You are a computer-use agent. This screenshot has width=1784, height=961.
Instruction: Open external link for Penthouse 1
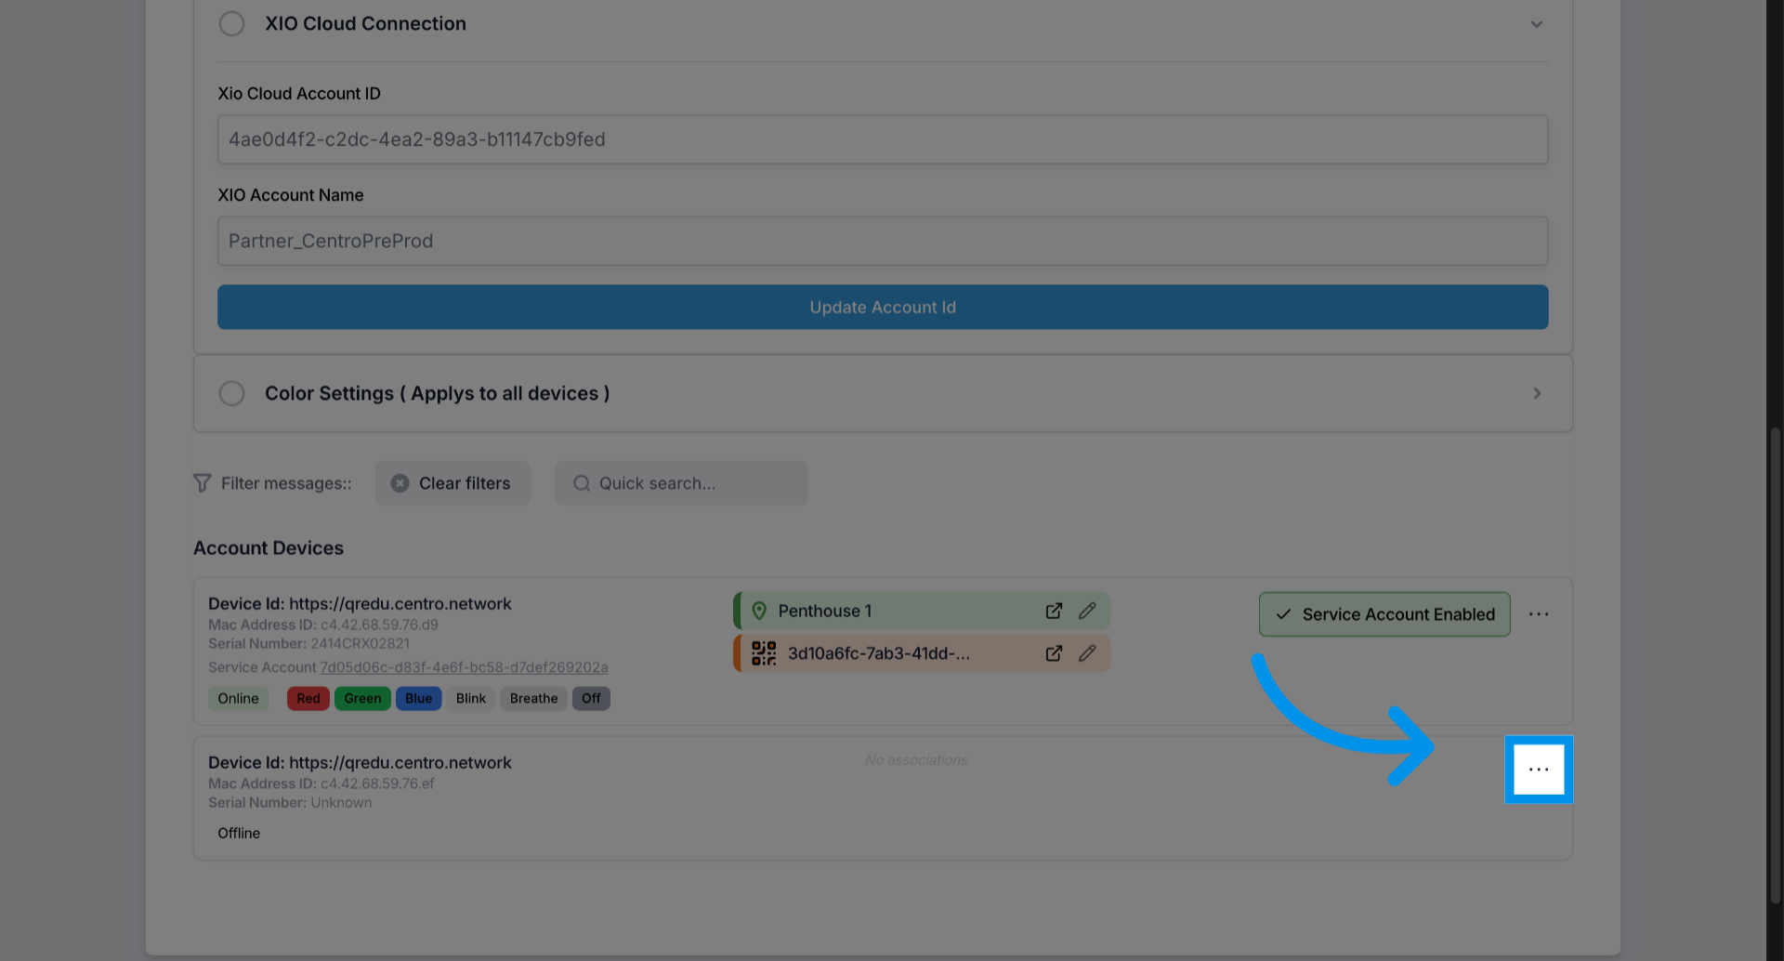point(1054,611)
